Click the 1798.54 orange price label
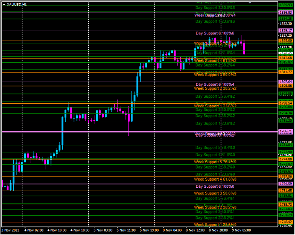This screenshot has width=295, height=235. coord(286,103)
